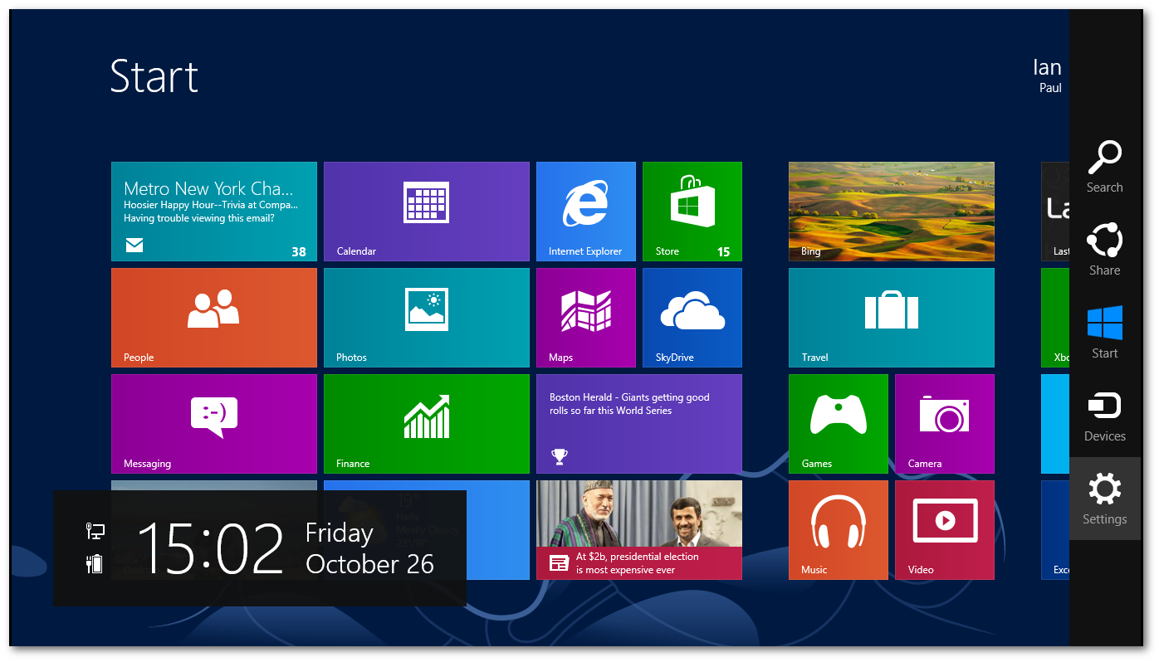Open the SkyDrive tile
Screen dimensions: 1159x662
point(692,318)
